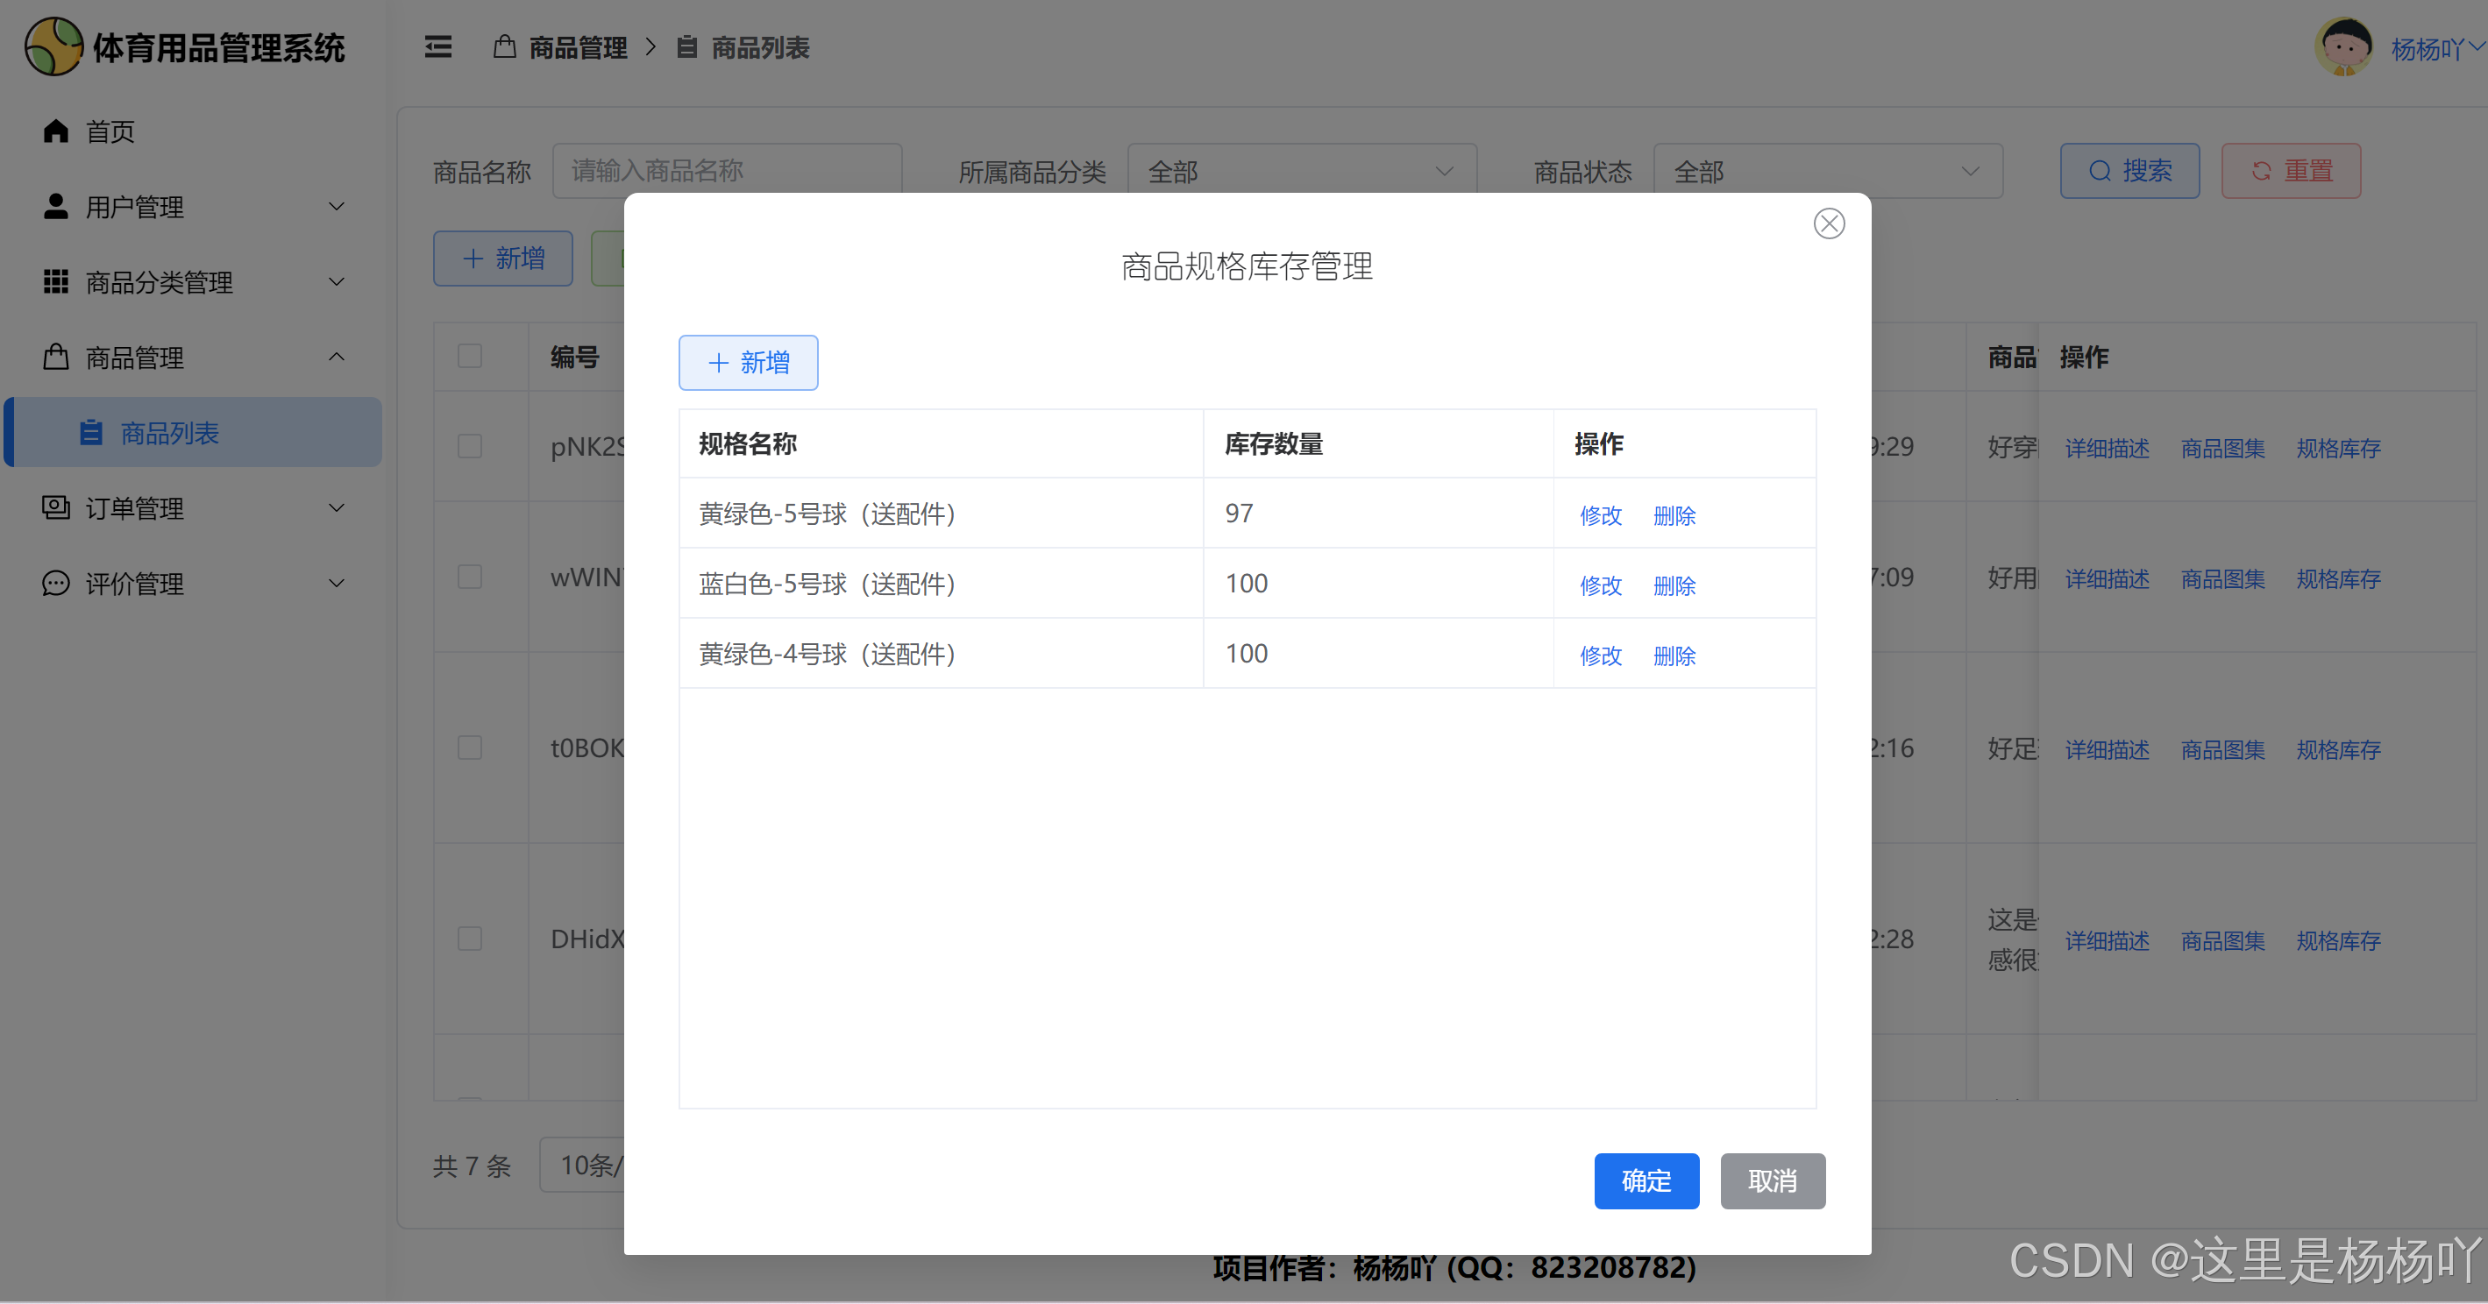2488x1304 pixels.
Task: Click the 共 7 条 total count text
Action: pyautogui.click(x=472, y=1166)
